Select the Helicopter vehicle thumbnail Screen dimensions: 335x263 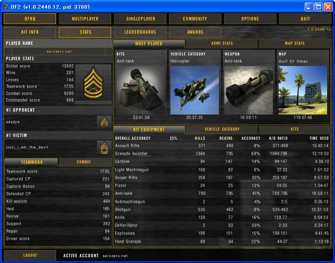pos(194,90)
